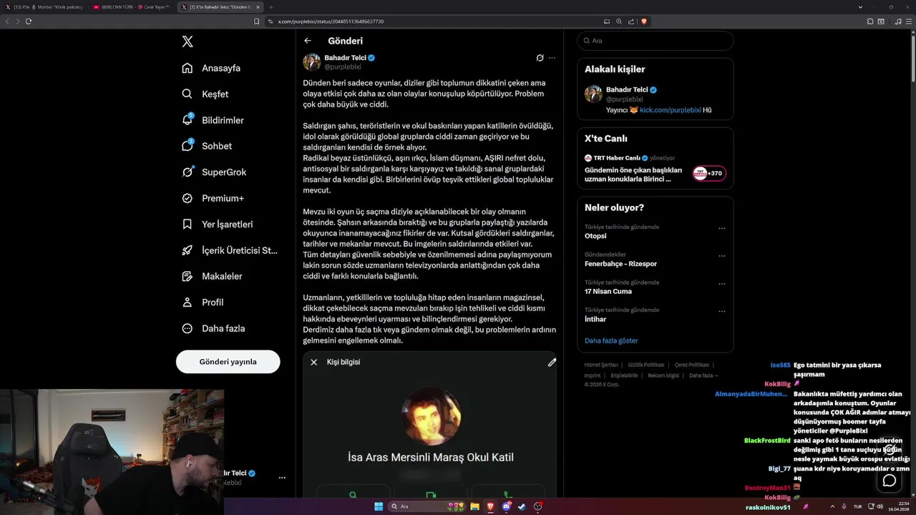The image size is (916, 515).
Task: Open account switcher three-dot menu
Action: [x=282, y=477]
